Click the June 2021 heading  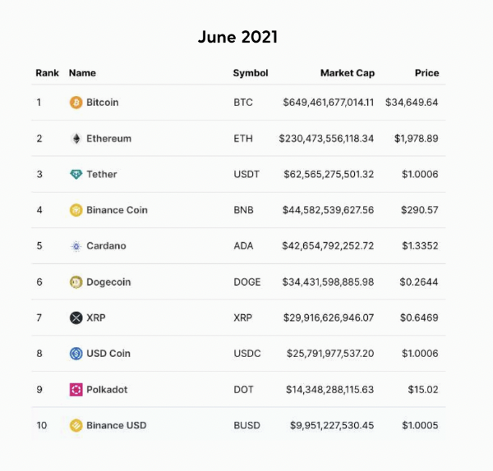pyautogui.click(x=237, y=37)
